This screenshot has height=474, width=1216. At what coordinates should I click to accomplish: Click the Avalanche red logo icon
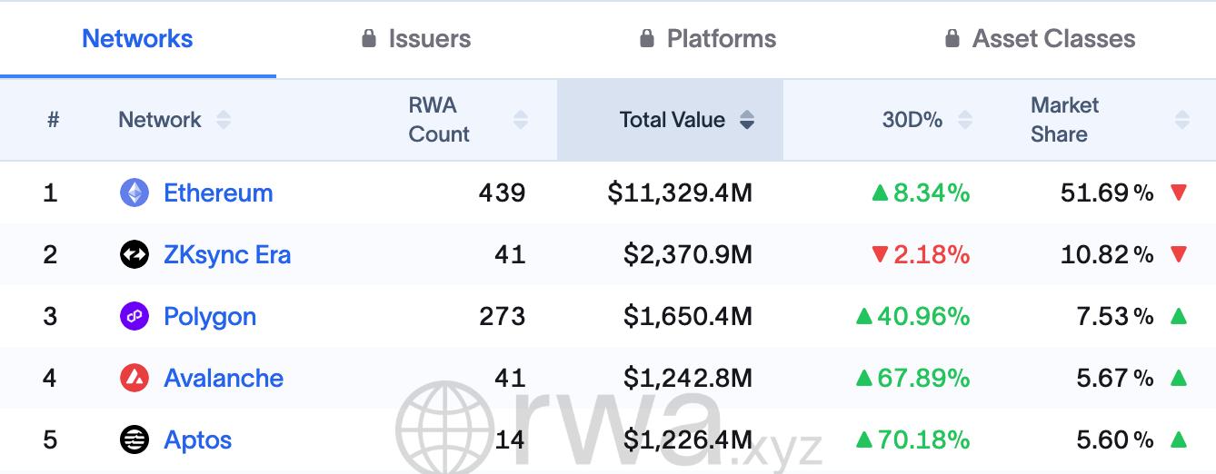click(x=135, y=378)
